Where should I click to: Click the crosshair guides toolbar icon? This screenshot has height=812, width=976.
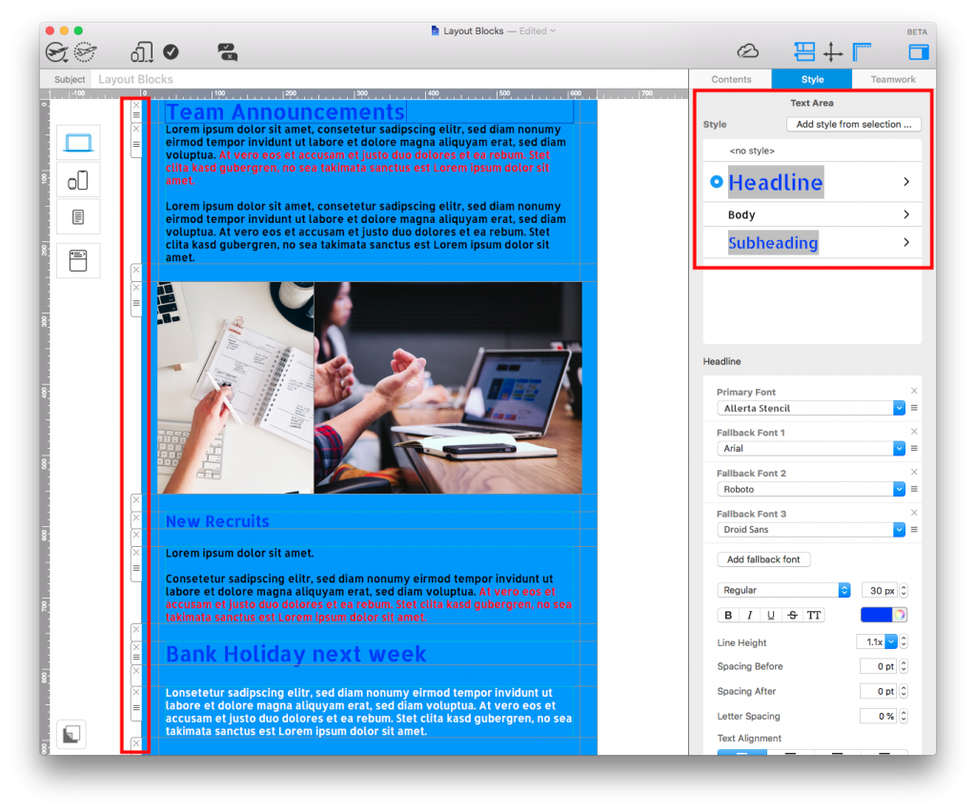[x=833, y=52]
